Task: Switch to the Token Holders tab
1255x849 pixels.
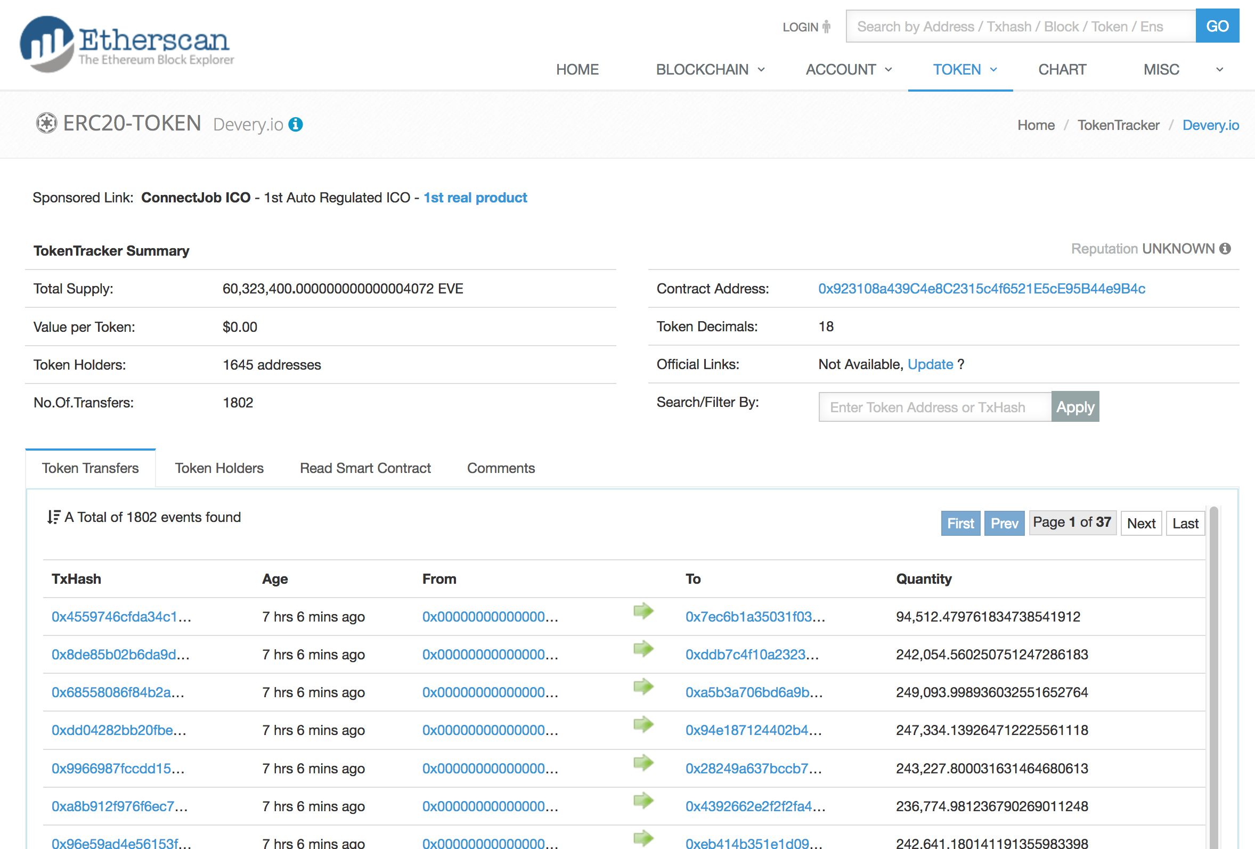Action: [x=219, y=468]
